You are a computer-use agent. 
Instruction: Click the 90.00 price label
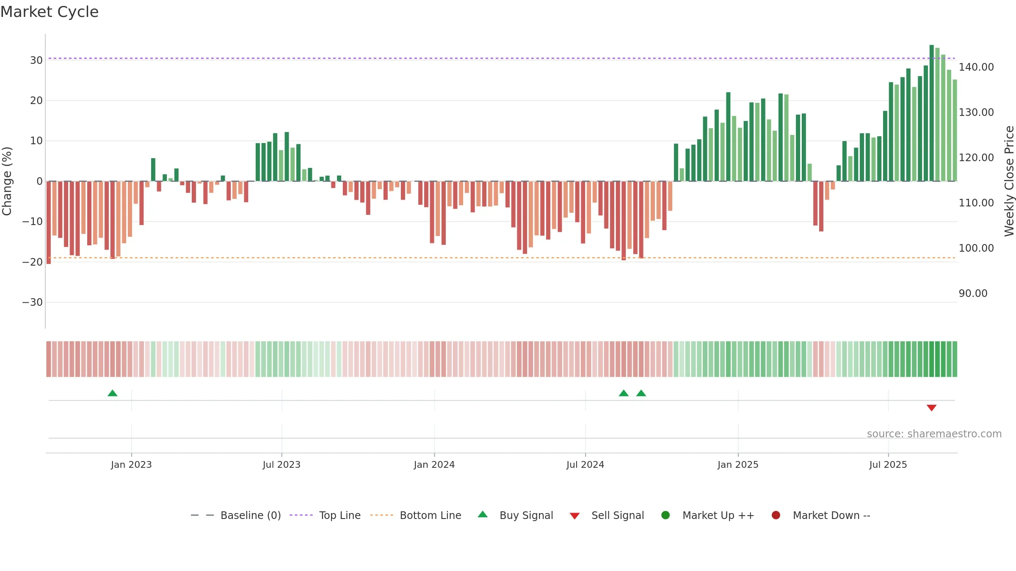pyautogui.click(x=973, y=293)
